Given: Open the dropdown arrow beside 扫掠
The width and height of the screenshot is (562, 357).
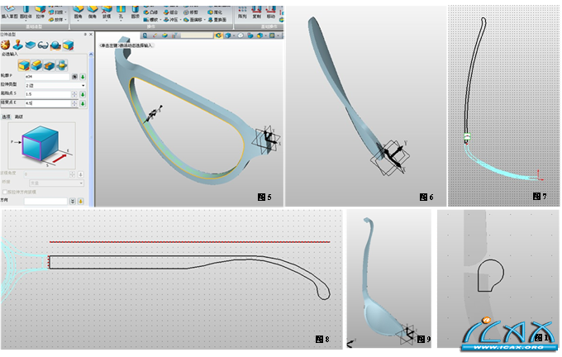Looking at the screenshot, I should [x=65, y=12].
